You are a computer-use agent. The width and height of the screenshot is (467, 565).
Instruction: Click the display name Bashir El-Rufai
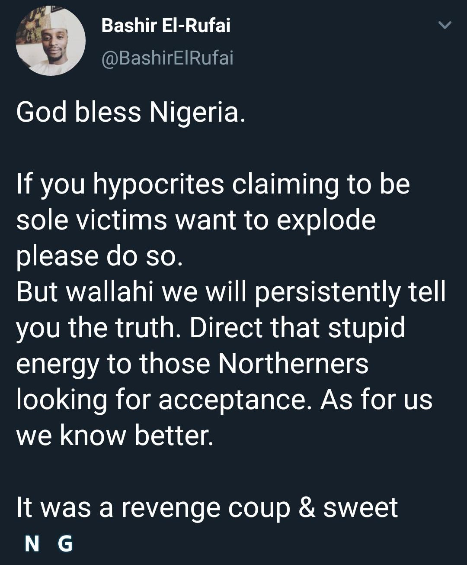pyautogui.click(x=166, y=26)
